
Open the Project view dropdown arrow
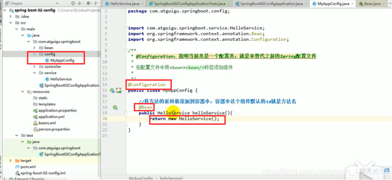coord(57,4)
